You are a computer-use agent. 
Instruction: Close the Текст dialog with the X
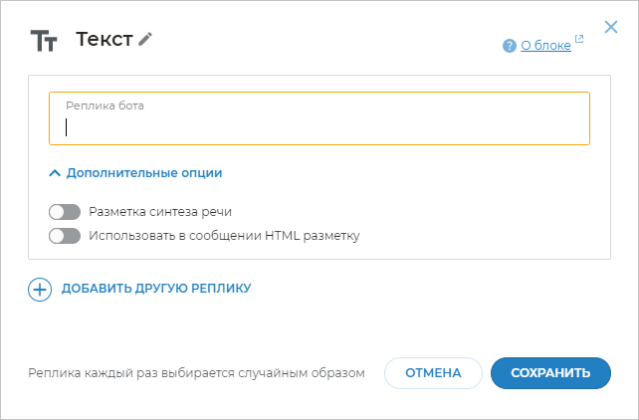611,27
